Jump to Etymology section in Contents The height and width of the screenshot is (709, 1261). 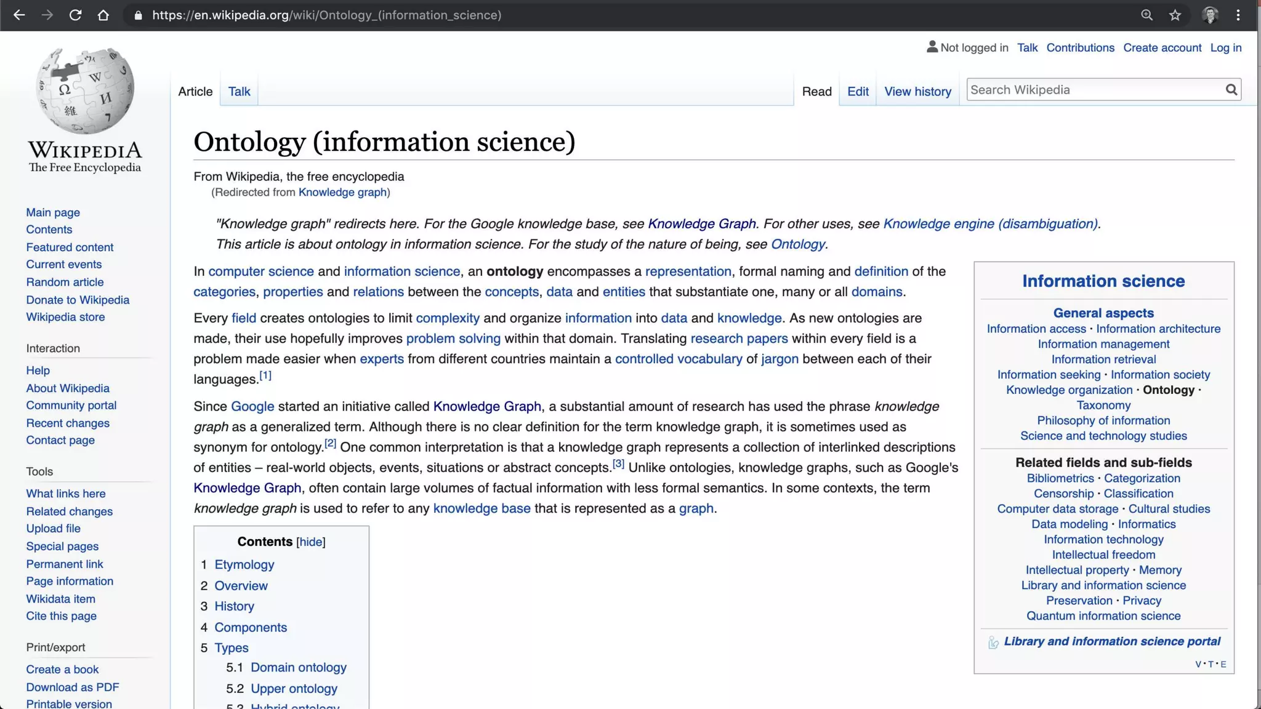[244, 564]
